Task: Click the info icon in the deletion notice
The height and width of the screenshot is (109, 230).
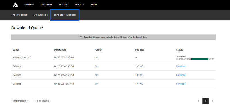Action: [81, 37]
